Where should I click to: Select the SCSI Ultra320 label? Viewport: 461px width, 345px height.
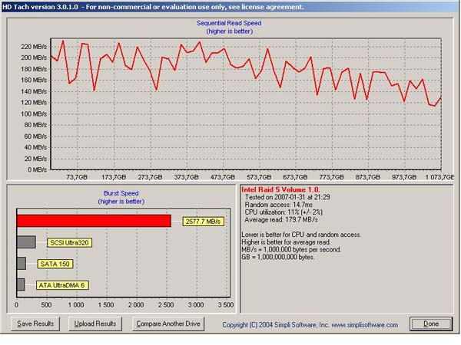[69, 242]
